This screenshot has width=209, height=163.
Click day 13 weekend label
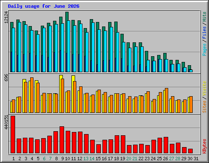(86, 159)
